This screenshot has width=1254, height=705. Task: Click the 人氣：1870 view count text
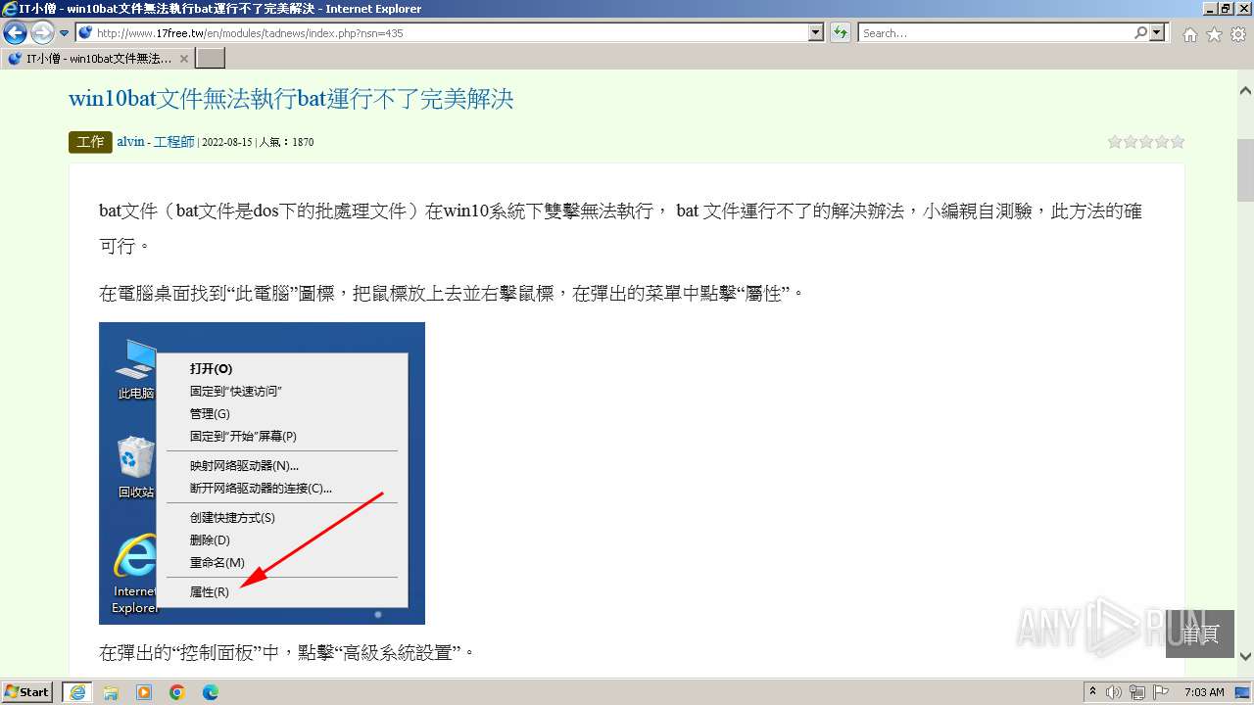pyautogui.click(x=286, y=142)
